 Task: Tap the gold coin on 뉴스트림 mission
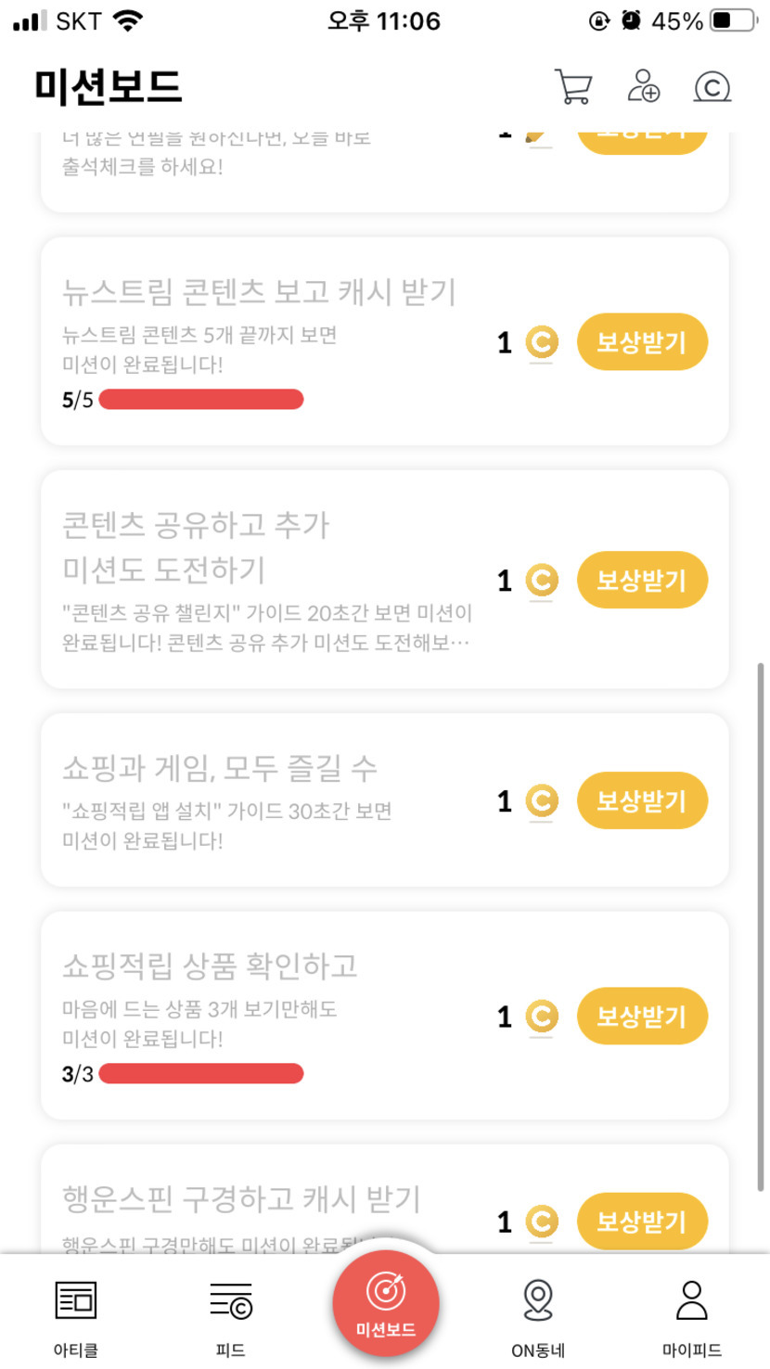coord(542,342)
